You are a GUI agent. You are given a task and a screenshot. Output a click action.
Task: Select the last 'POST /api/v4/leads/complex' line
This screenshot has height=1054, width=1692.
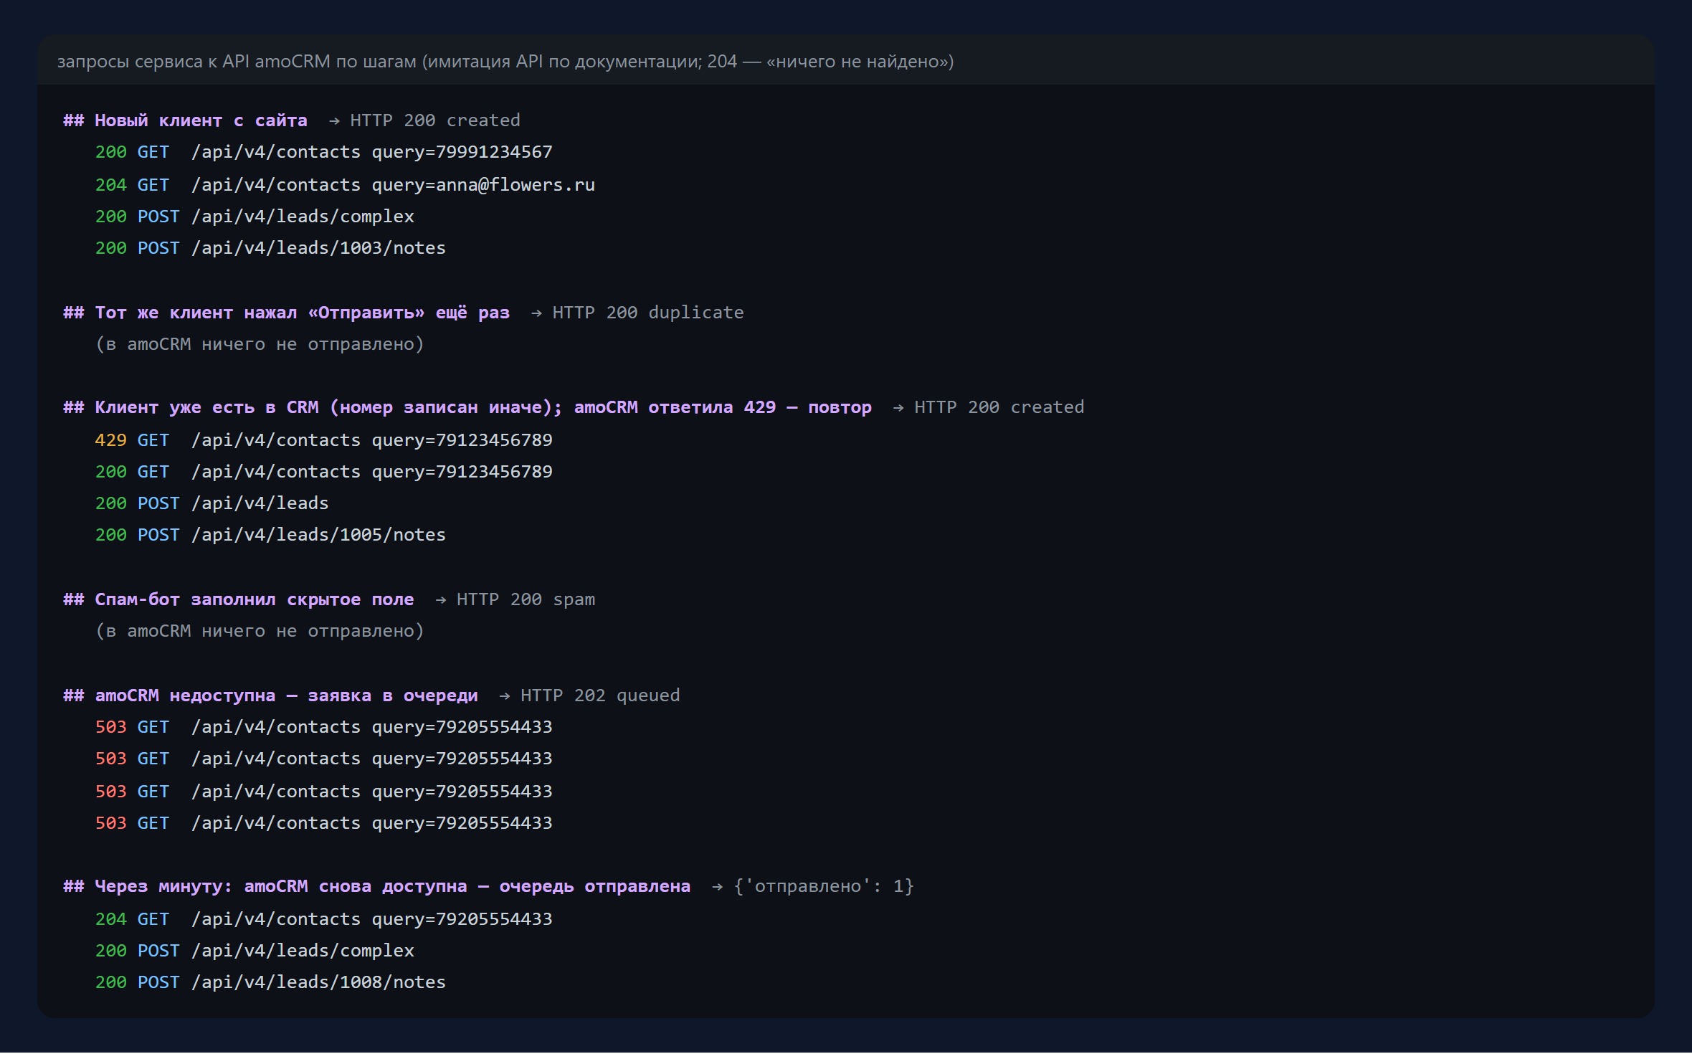click(255, 951)
